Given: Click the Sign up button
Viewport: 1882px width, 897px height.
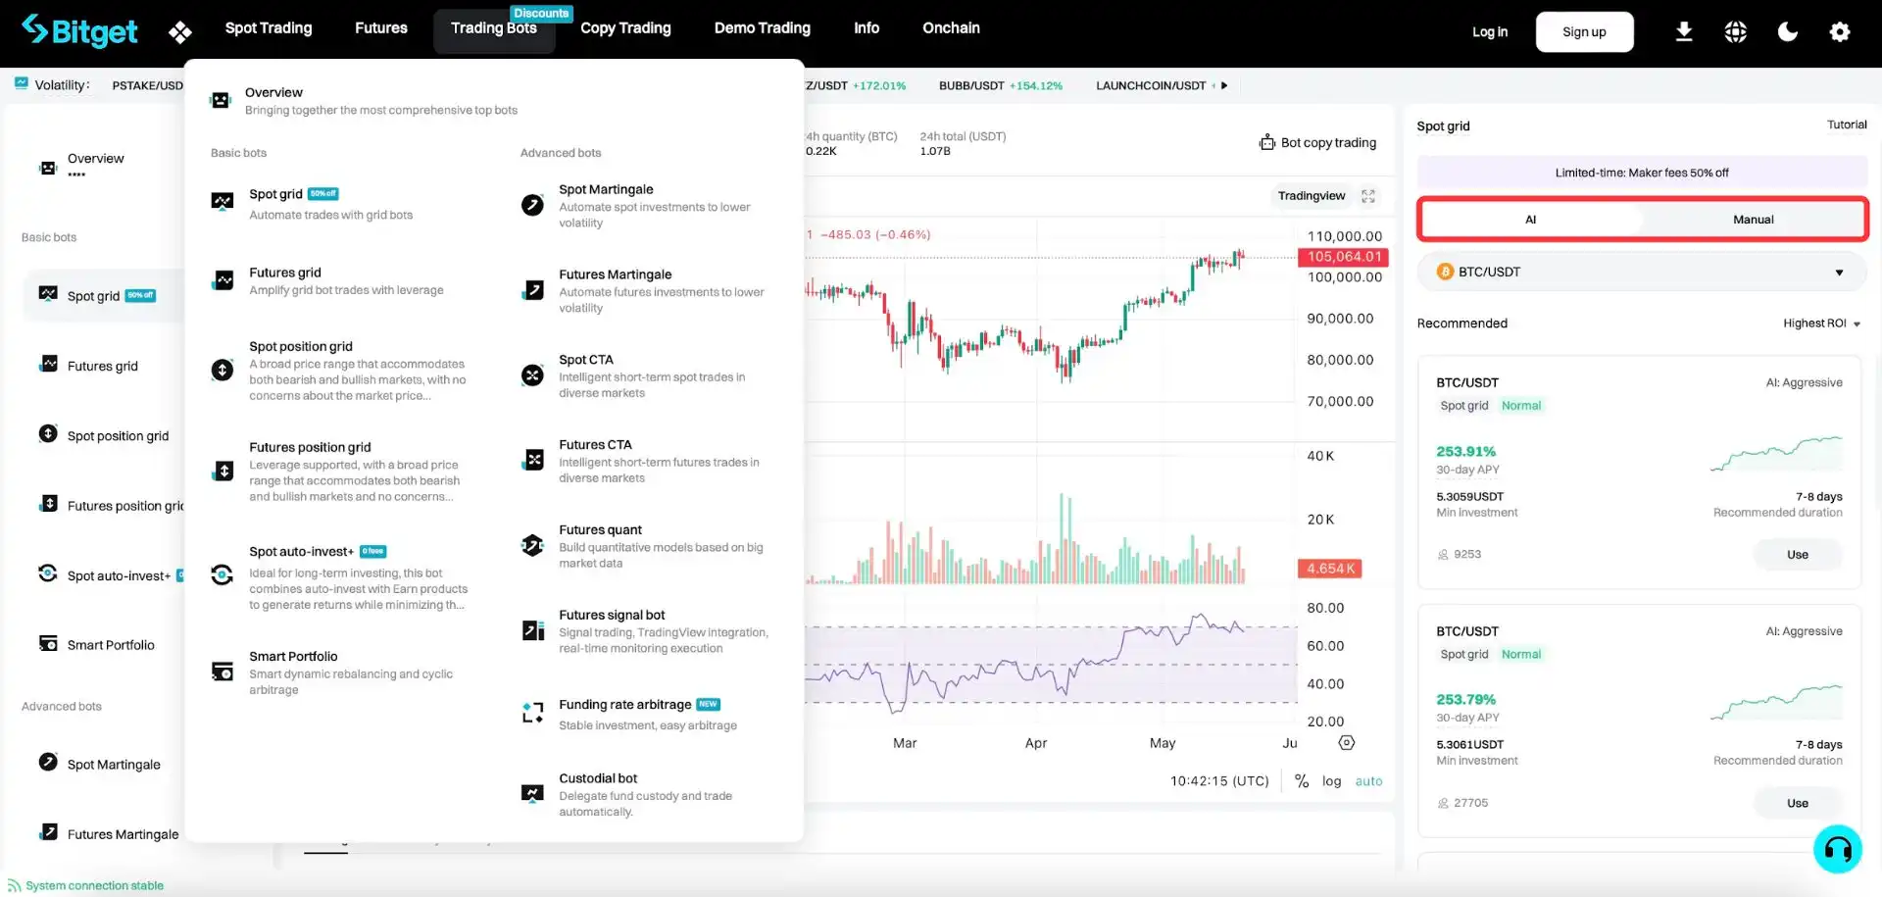Looking at the screenshot, I should [1584, 32].
